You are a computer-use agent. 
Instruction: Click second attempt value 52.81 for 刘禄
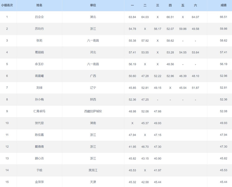(145, 88)
